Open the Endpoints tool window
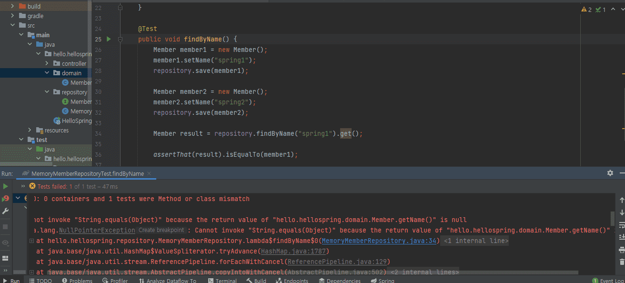The height and width of the screenshot is (283, 625). click(292, 281)
